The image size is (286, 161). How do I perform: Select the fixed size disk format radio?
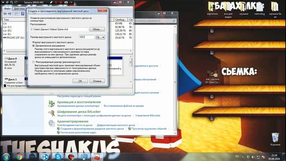[x=34, y=62]
